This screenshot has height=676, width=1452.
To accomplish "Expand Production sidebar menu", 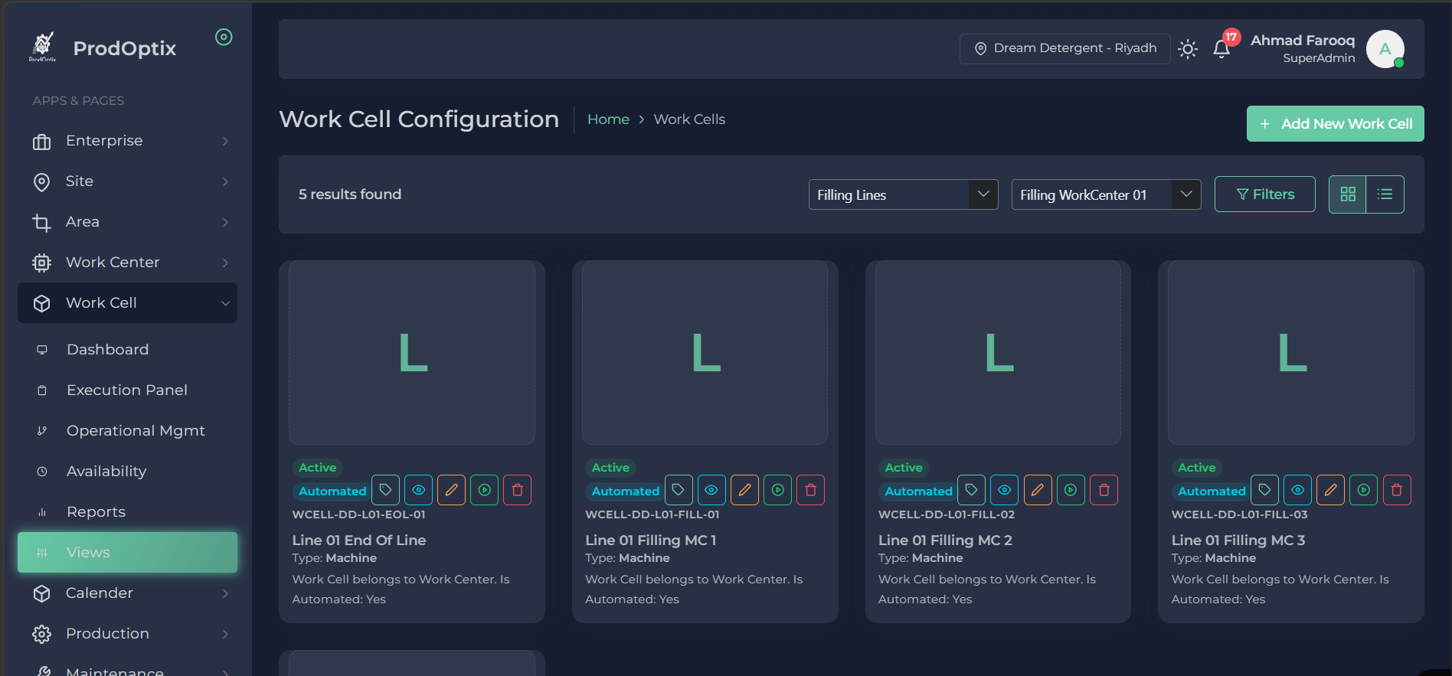I will pyautogui.click(x=127, y=634).
